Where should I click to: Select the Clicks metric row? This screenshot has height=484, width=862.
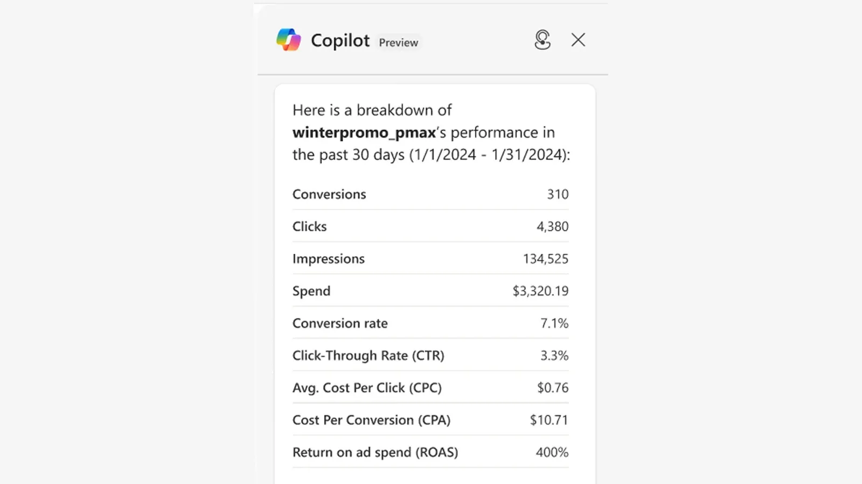point(310,226)
